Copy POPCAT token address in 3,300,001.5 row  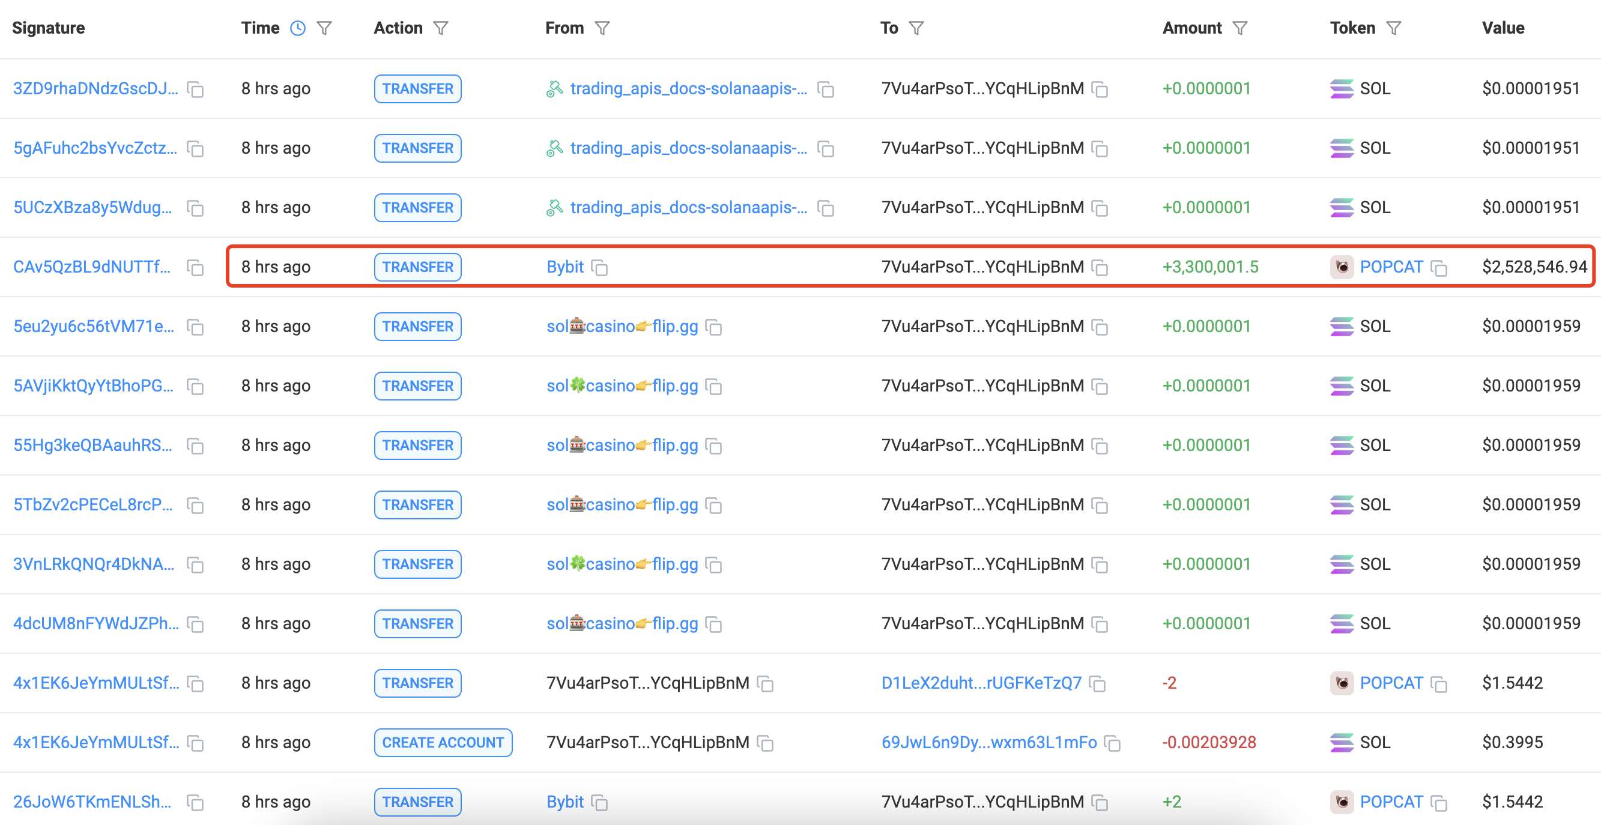pyautogui.click(x=1439, y=268)
